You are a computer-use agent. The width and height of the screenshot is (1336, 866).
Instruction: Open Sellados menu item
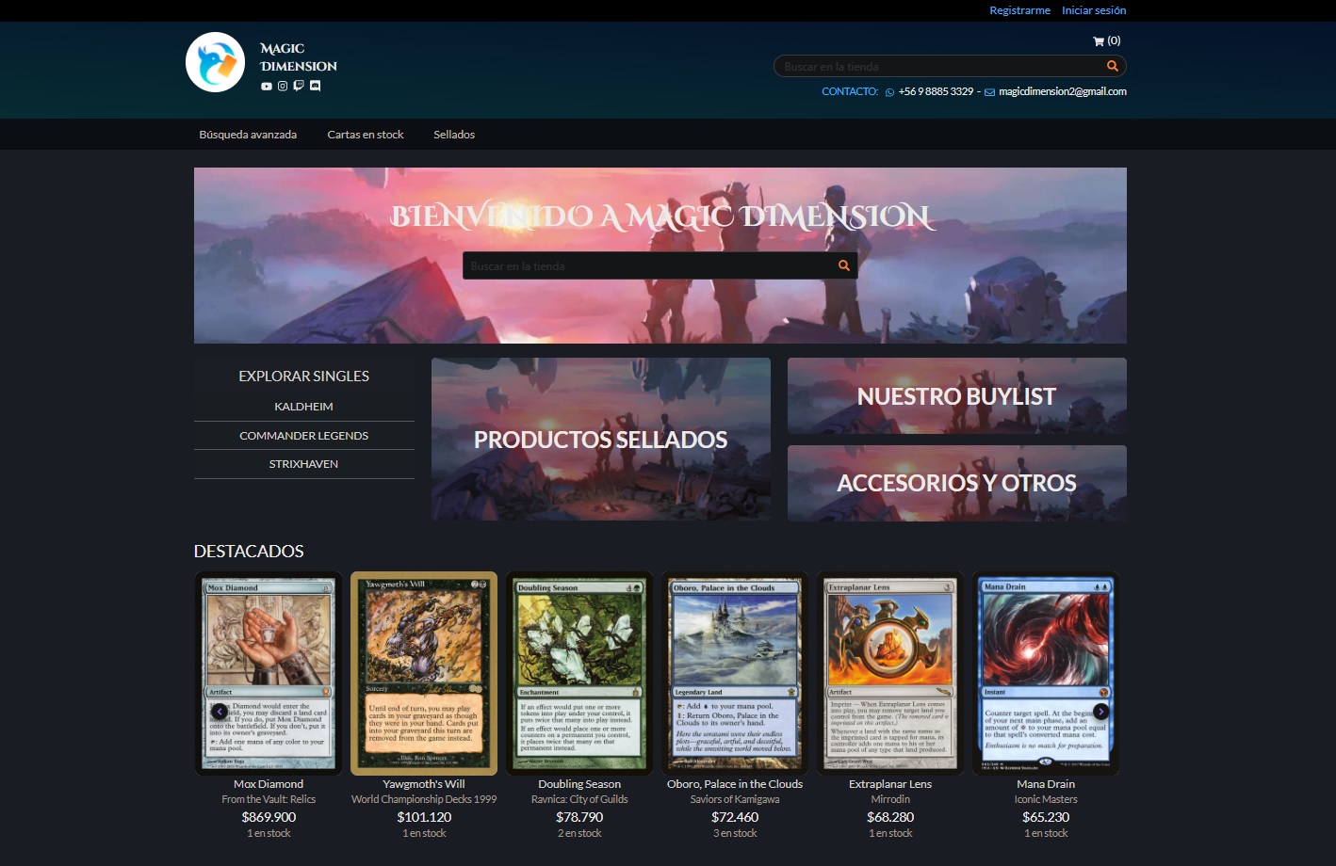454,135
